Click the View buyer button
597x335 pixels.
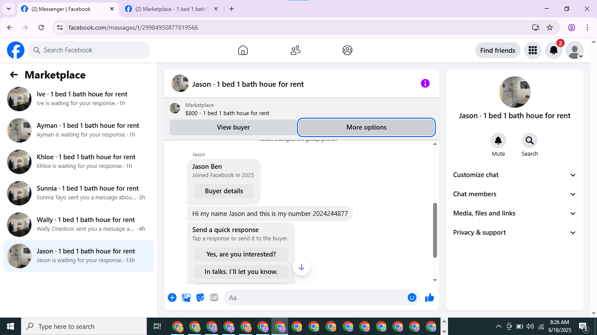tap(233, 127)
